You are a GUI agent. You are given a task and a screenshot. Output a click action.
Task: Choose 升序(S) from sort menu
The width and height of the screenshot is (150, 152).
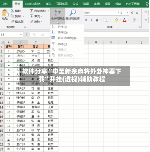pos(67,27)
